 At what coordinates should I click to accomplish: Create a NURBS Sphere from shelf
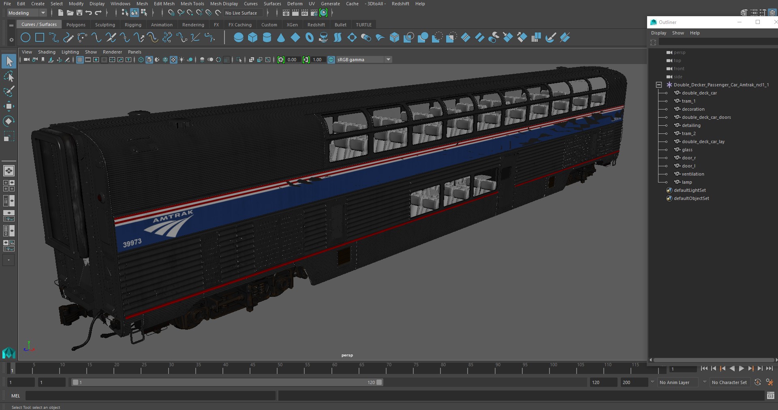239,38
